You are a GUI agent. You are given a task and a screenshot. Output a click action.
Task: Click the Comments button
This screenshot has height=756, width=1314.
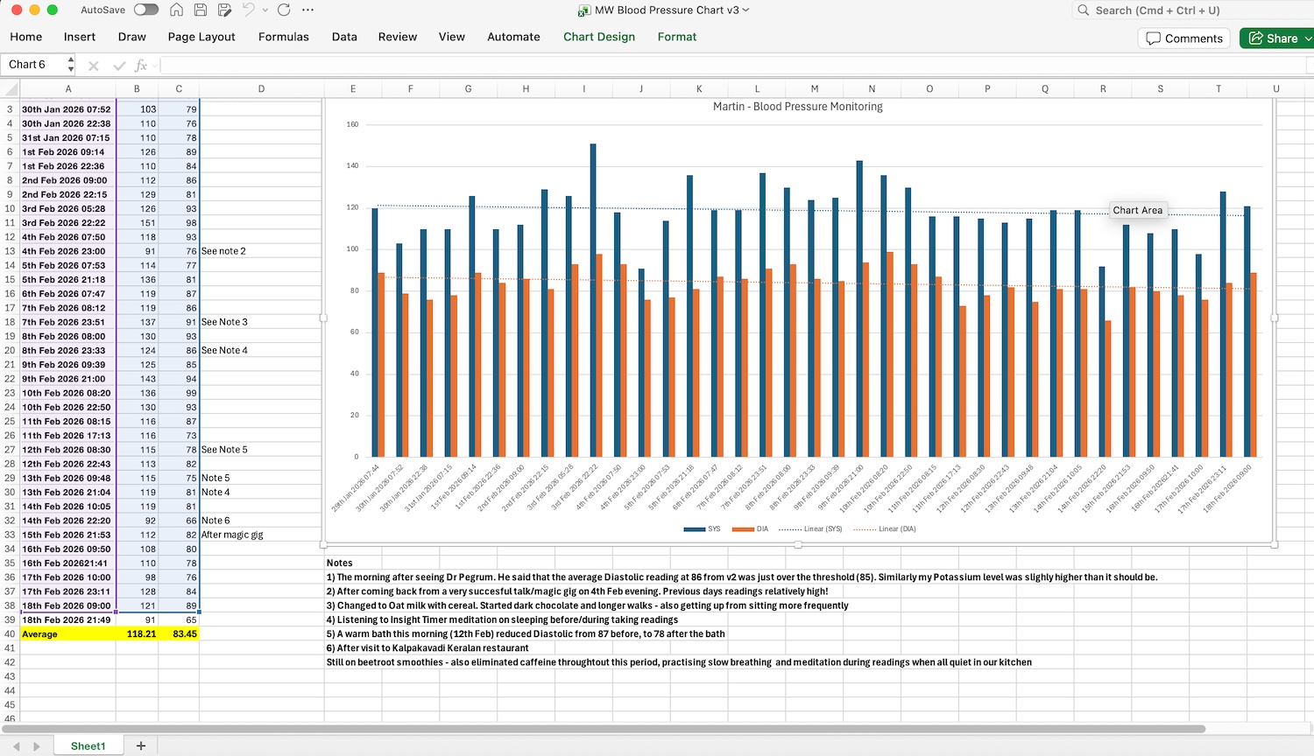[1184, 38]
